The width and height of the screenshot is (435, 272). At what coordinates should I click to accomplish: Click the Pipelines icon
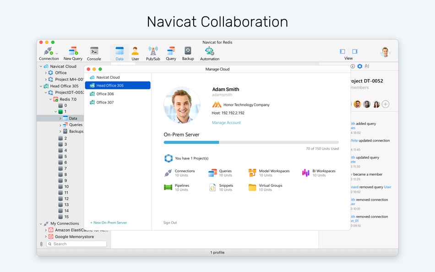coord(168,187)
